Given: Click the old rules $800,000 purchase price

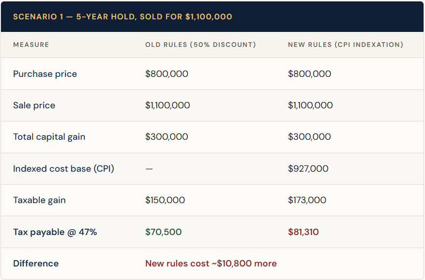Looking at the screenshot, I should tap(167, 74).
